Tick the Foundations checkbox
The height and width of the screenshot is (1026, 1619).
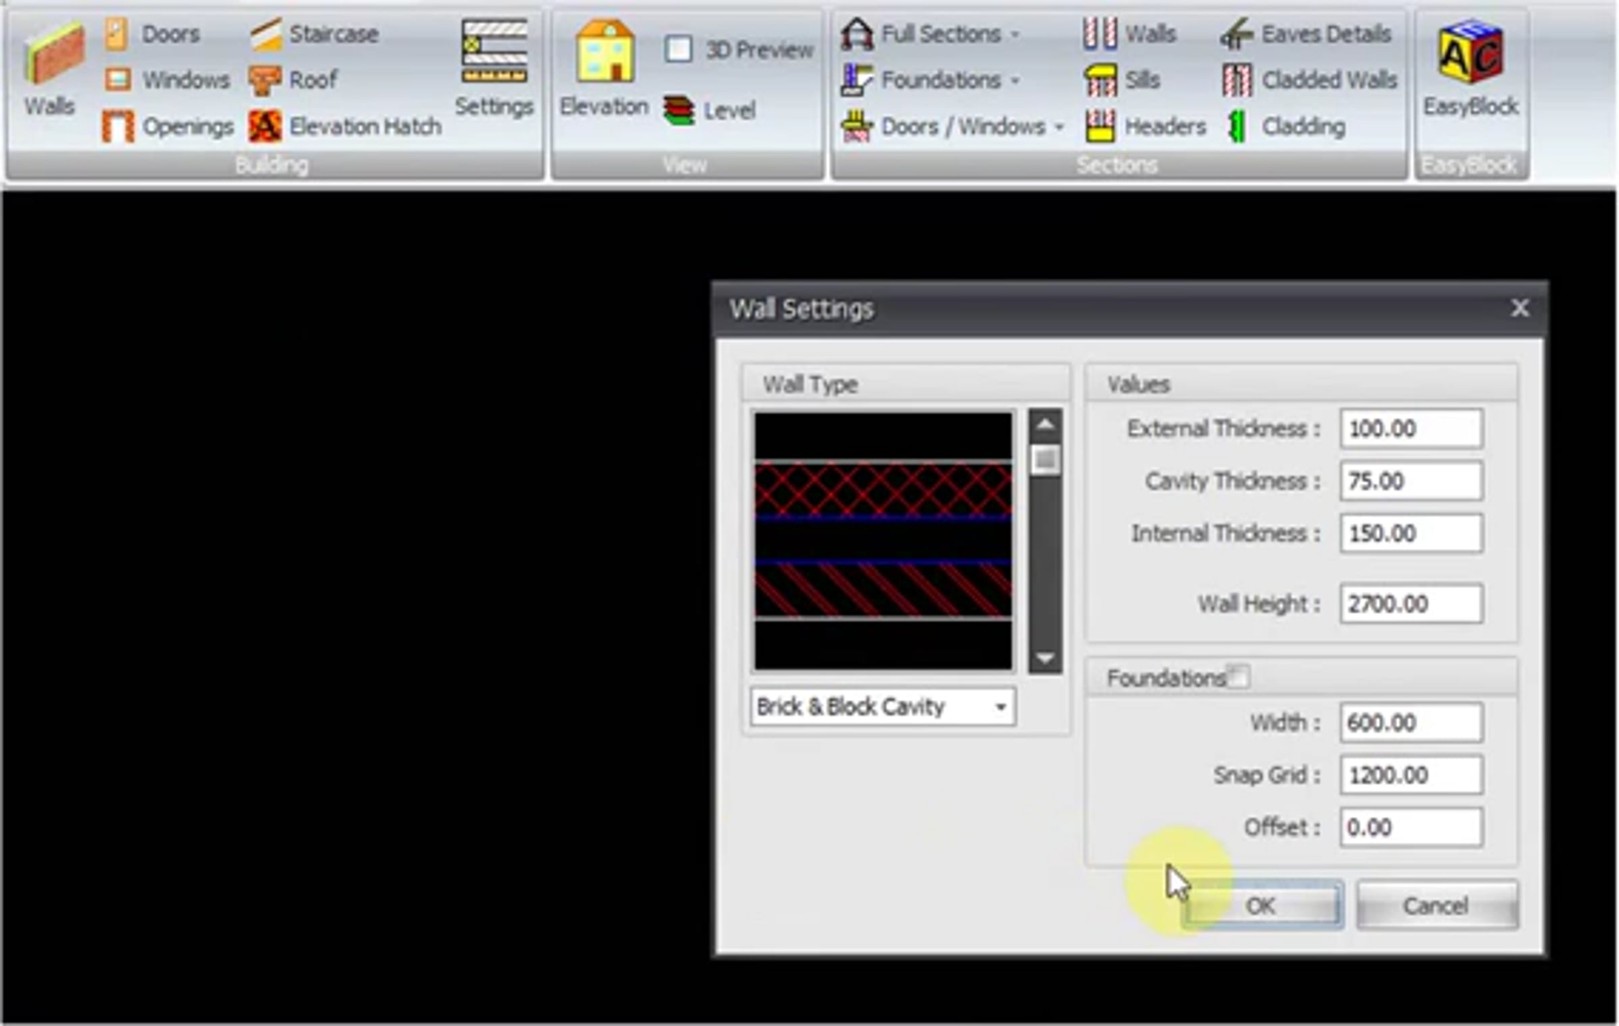point(1239,676)
